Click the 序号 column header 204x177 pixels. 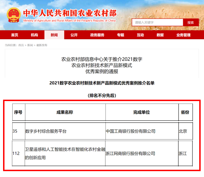click(18, 112)
